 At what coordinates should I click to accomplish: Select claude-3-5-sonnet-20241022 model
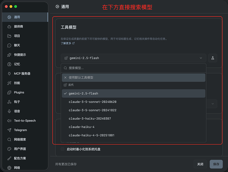coord(134,110)
